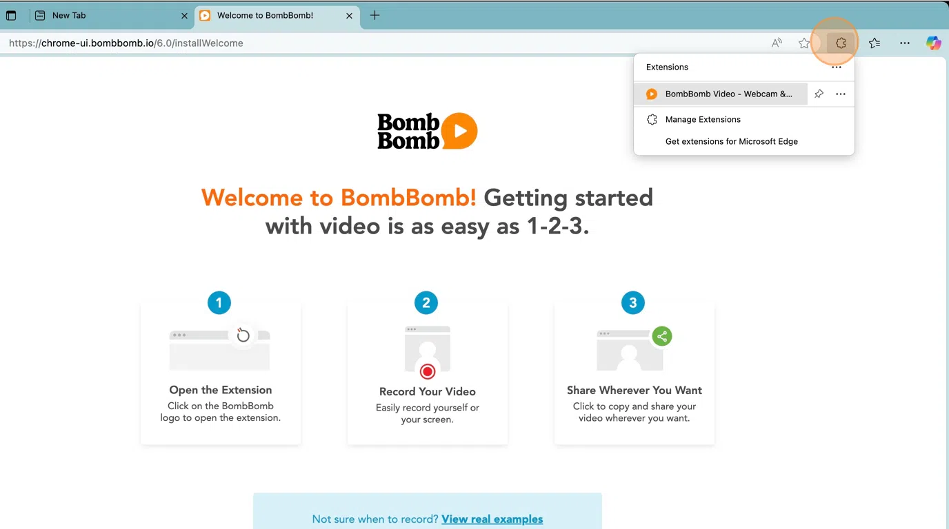This screenshot has height=529, width=949.
Task: Add this page to favorites star
Action: 804,43
